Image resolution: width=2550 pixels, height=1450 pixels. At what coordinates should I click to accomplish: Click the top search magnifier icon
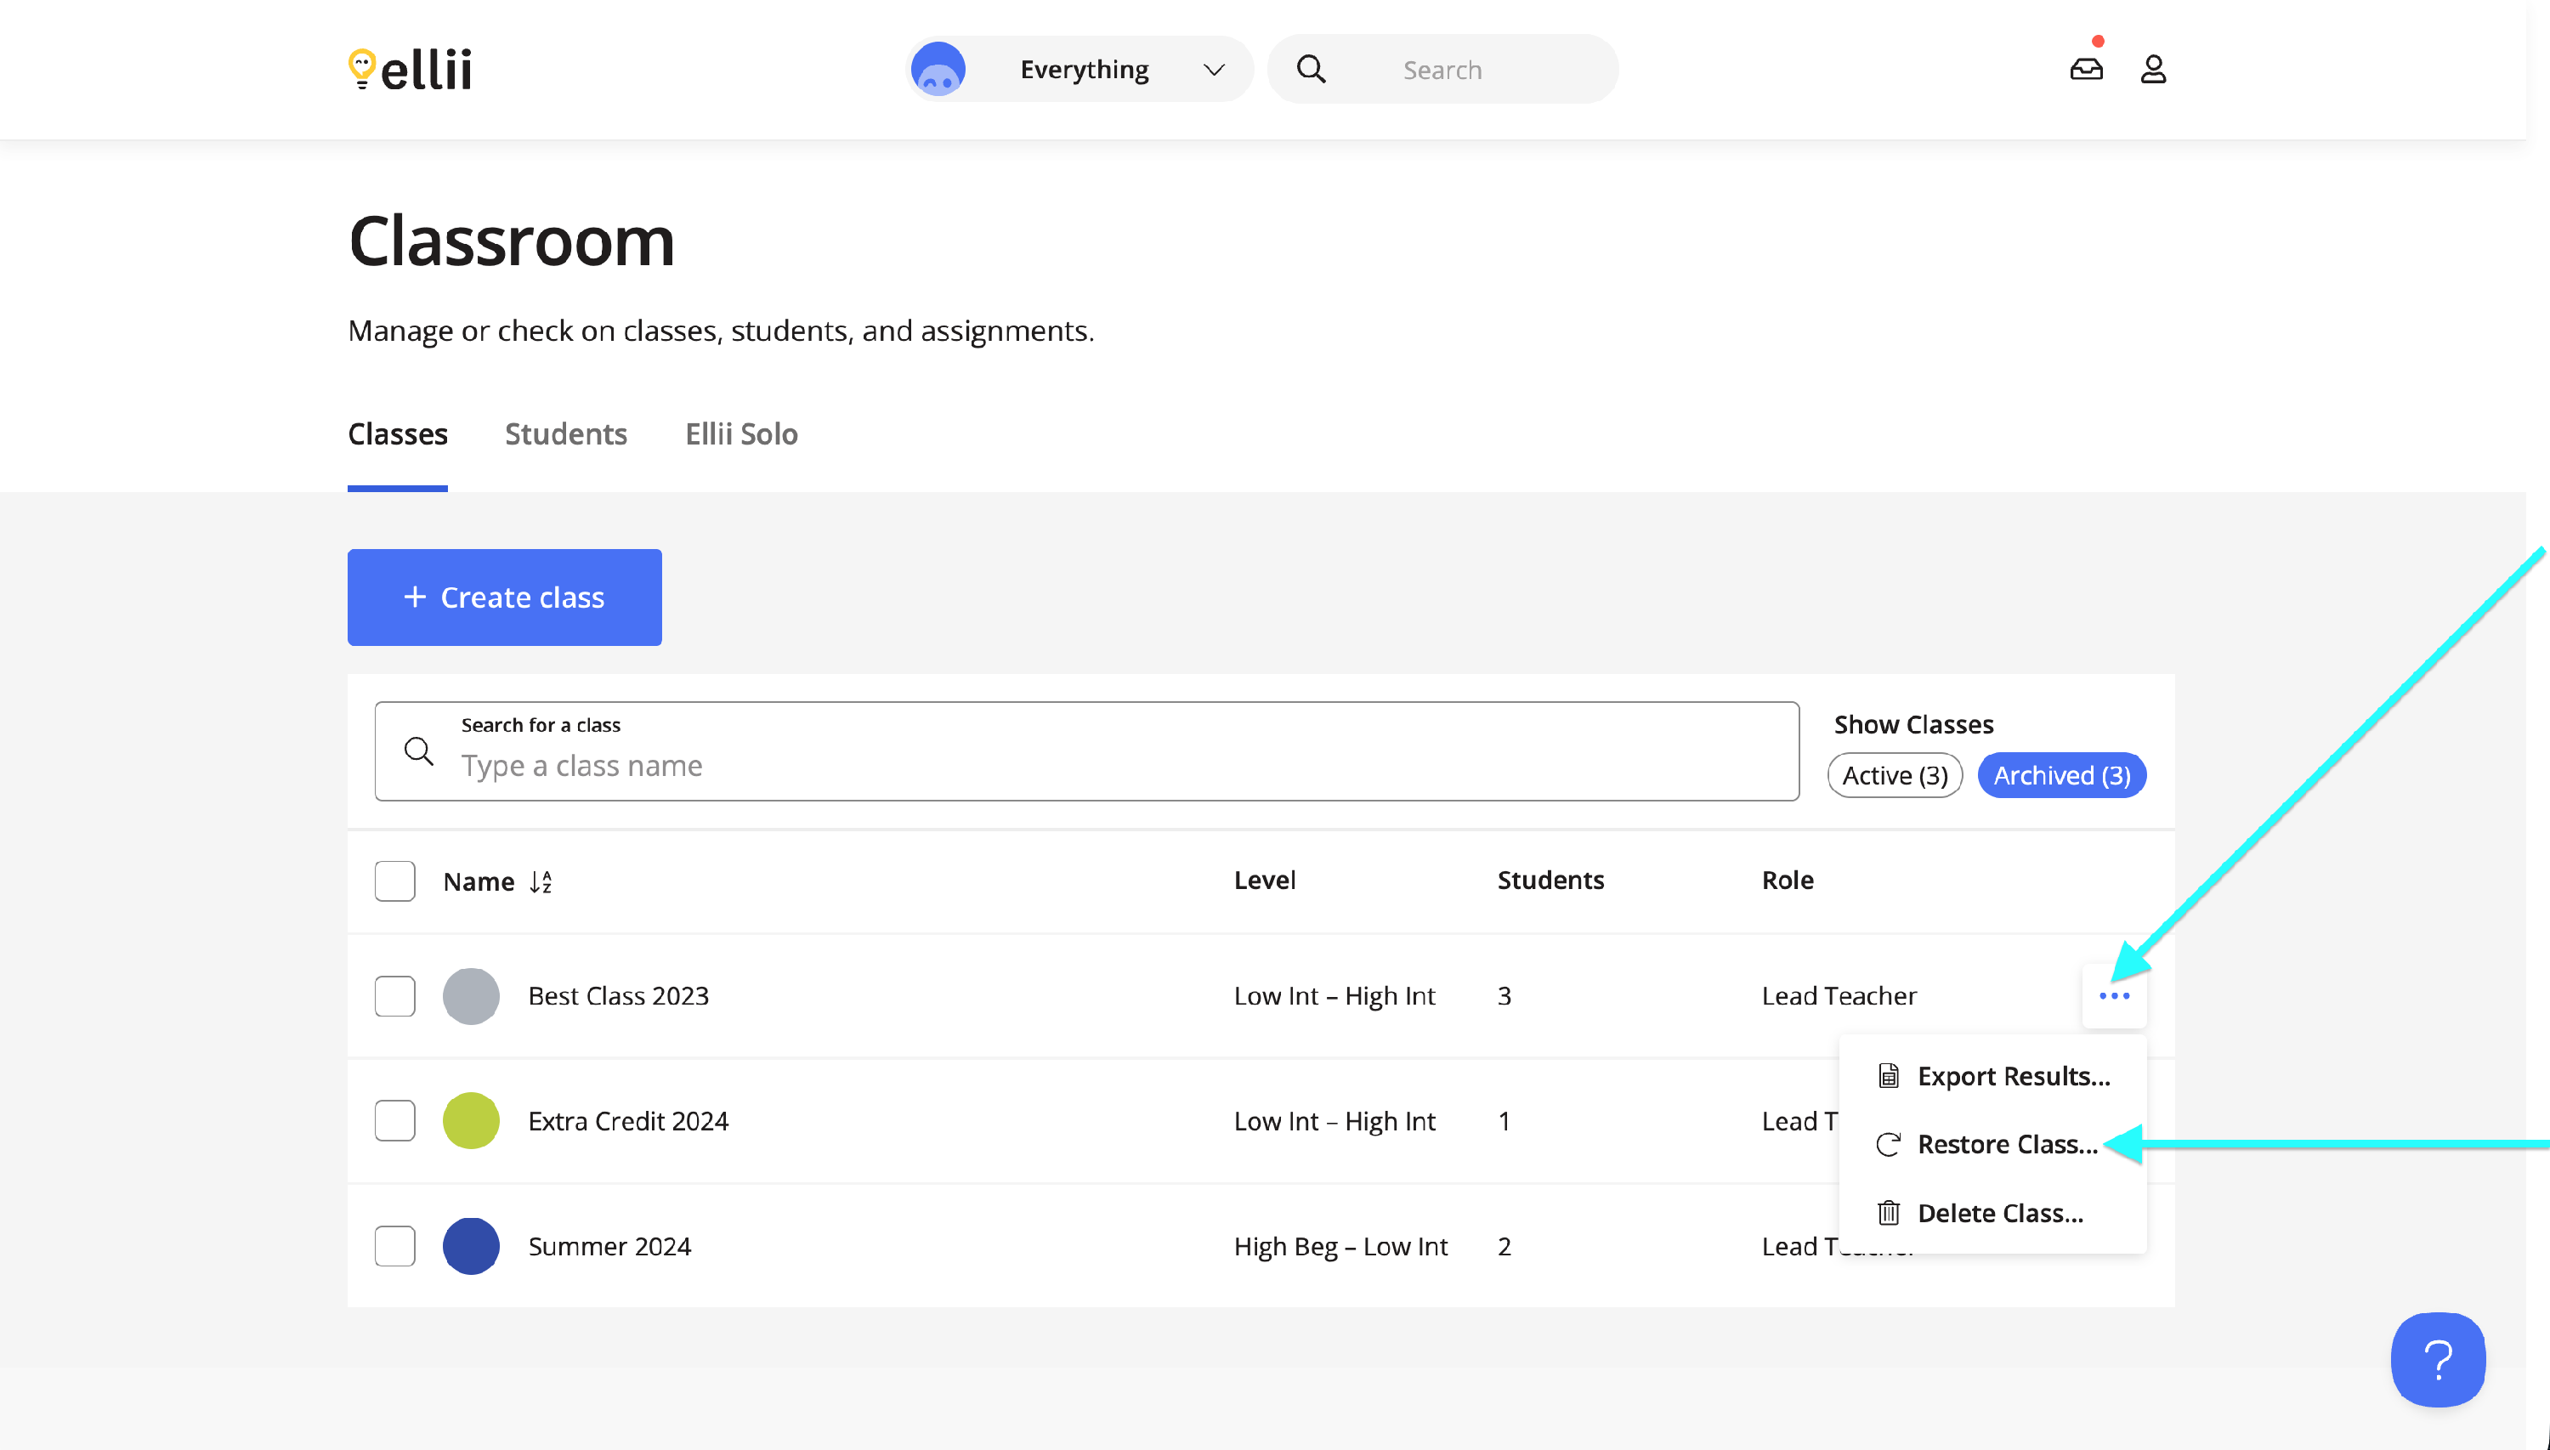1312,69
